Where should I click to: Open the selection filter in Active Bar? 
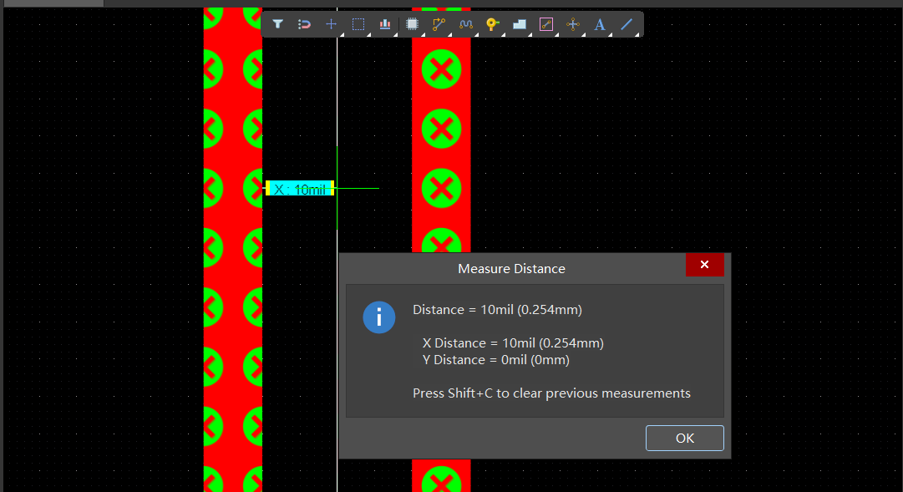(x=278, y=24)
